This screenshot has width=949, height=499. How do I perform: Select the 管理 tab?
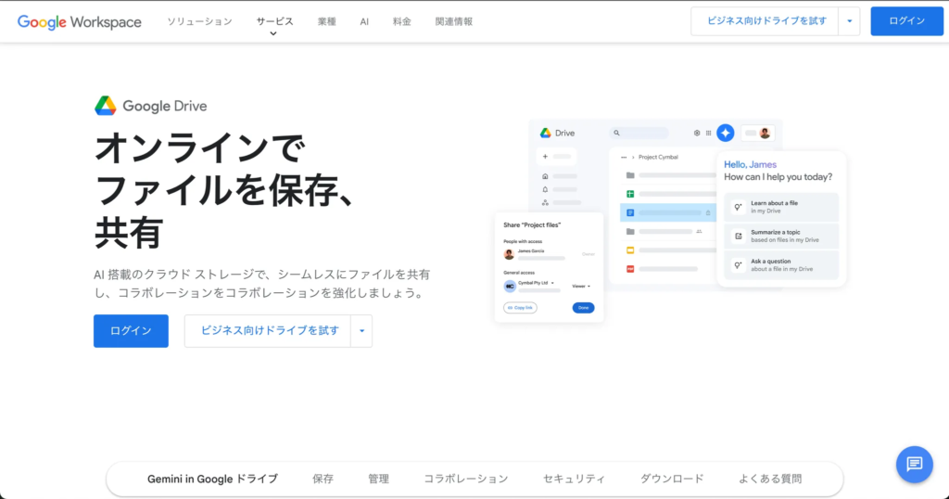tap(379, 479)
